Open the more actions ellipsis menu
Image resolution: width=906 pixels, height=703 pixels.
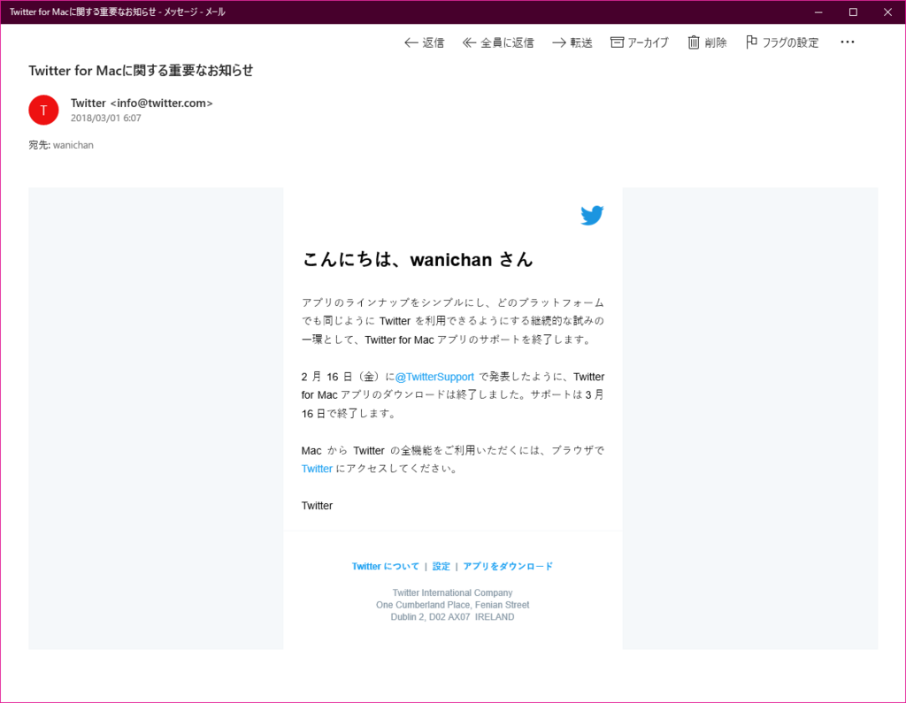847,42
